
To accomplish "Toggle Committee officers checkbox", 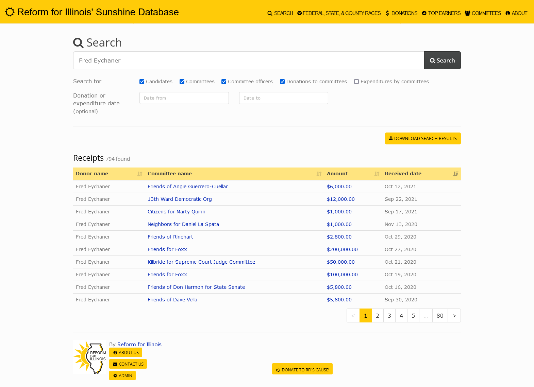I will pos(224,82).
